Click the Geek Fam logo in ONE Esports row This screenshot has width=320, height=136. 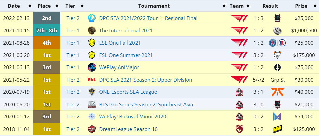coord(240,92)
